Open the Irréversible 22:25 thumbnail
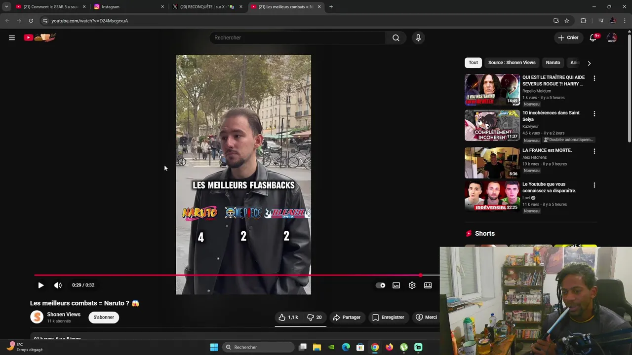 [492, 196]
